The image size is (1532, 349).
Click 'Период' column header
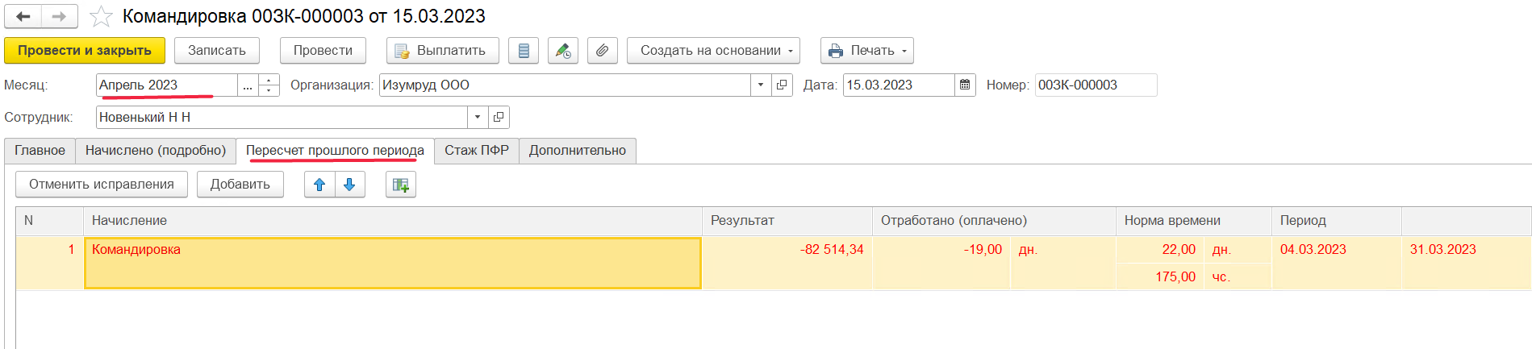point(1336,221)
